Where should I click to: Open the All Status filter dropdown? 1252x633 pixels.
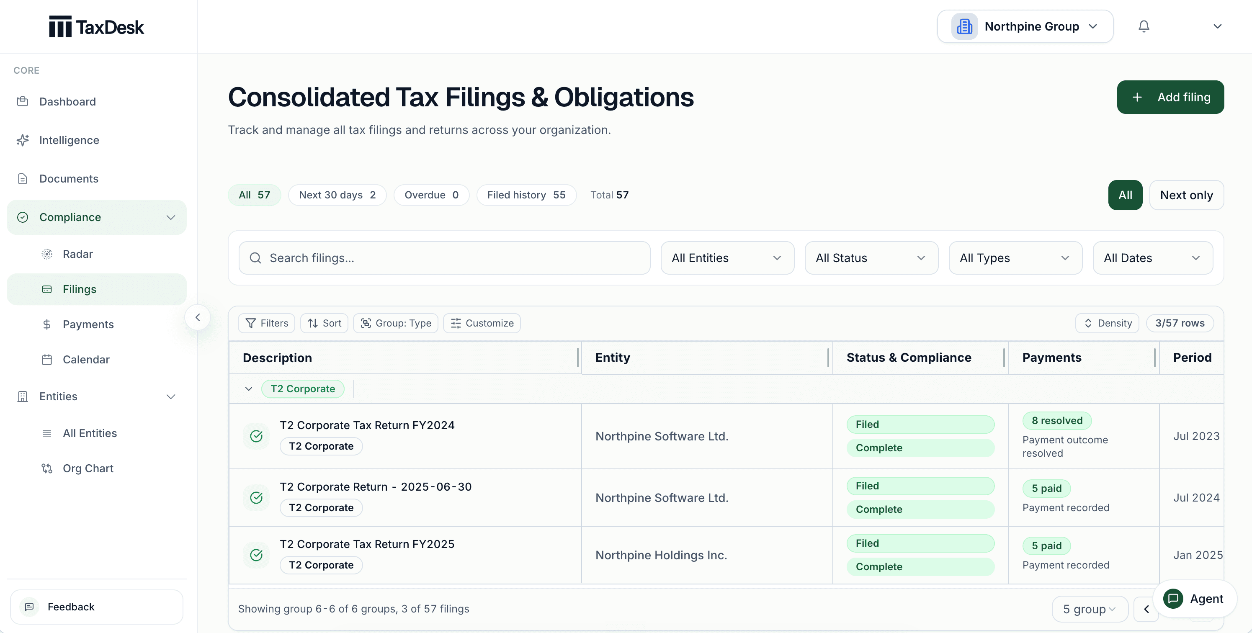tap(871, 258)
